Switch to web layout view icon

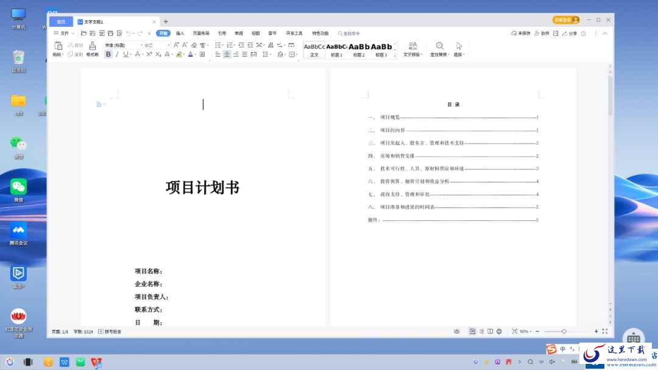click(499, 332)
